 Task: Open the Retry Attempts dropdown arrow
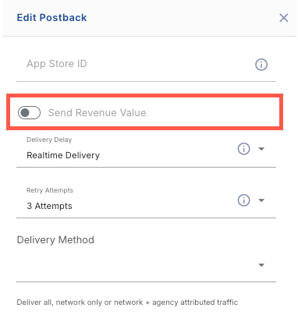261,200
